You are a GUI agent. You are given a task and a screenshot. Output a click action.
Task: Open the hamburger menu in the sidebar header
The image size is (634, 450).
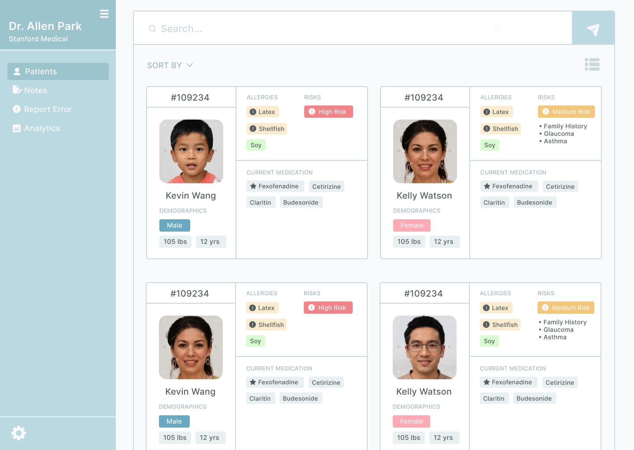[x=104, y=14]
